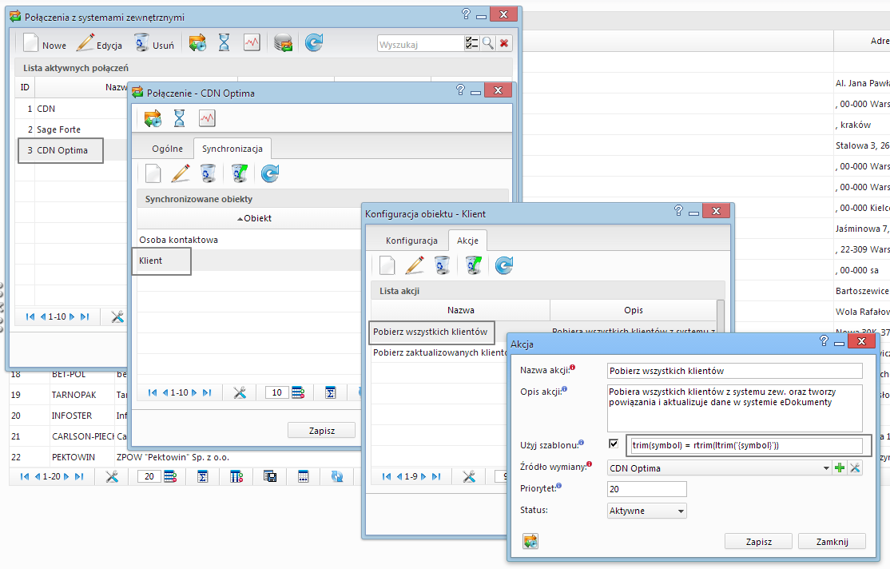The image size is (890, 569).
Task: Open the Źródło wymiany CDN Optima dropdown
Action: click(x=718, y=468)
